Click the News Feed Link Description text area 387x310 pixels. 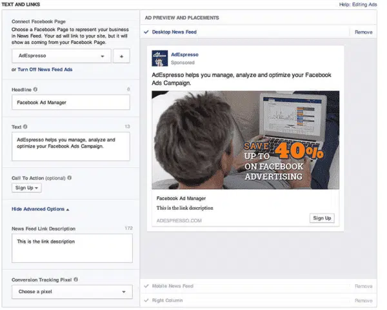(x=72, y=248)
